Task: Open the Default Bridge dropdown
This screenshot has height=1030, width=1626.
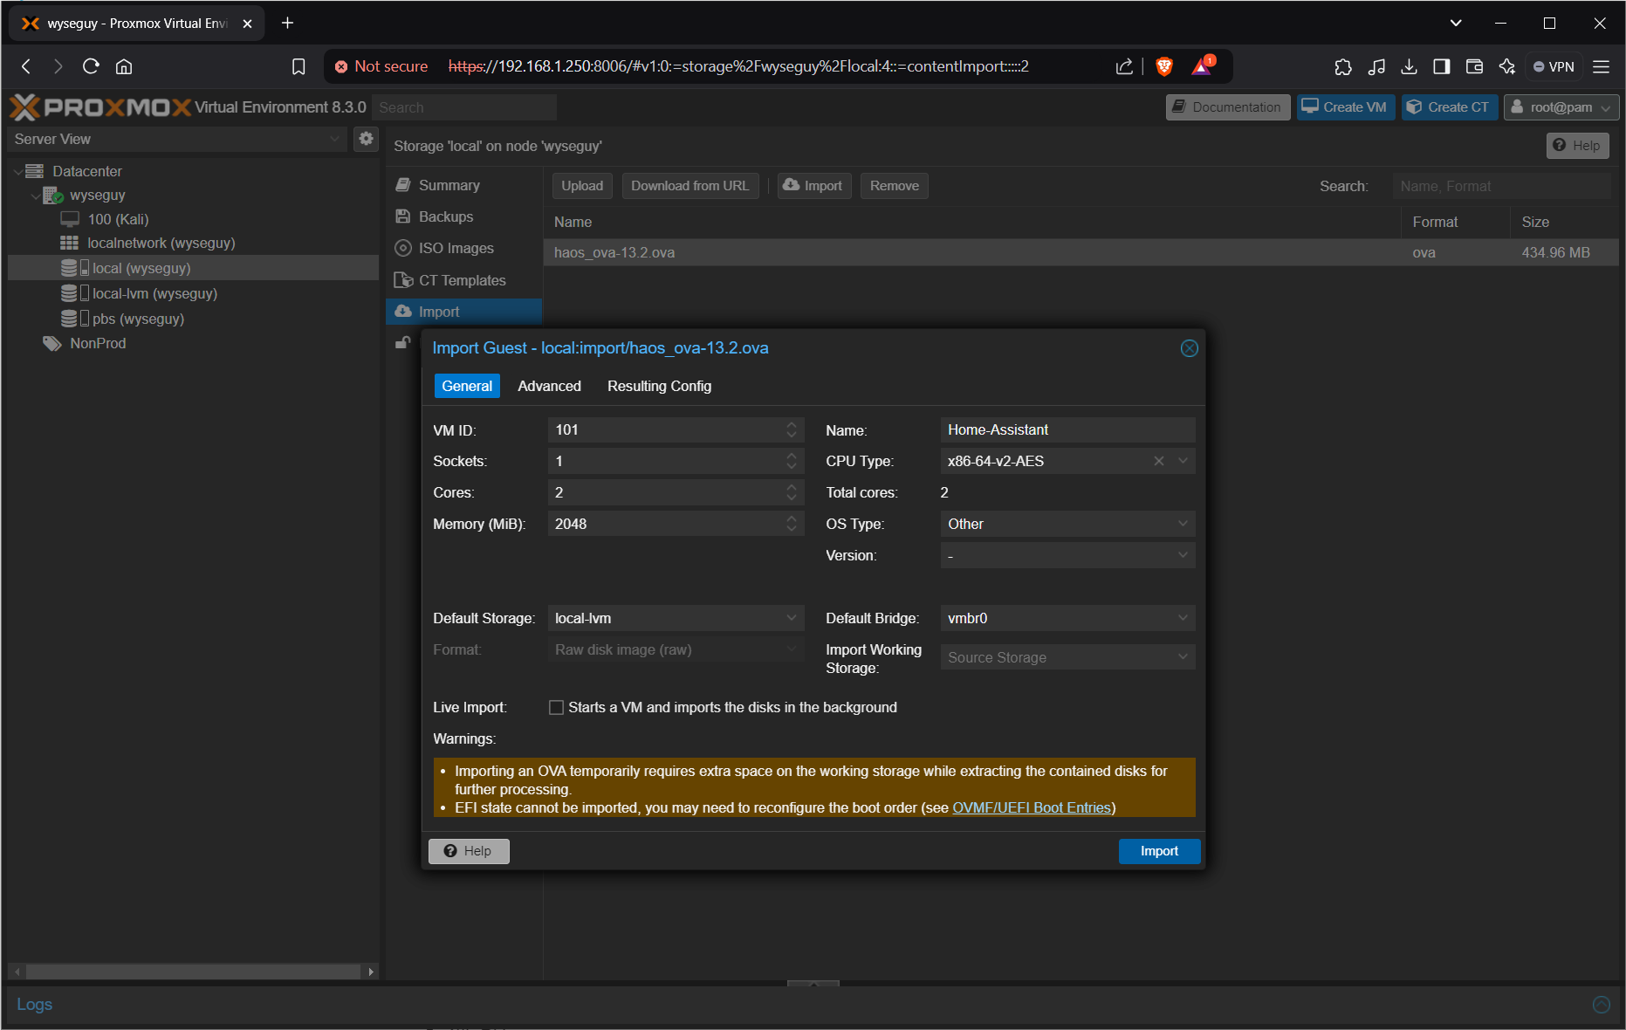Action: coord(1183,618)
